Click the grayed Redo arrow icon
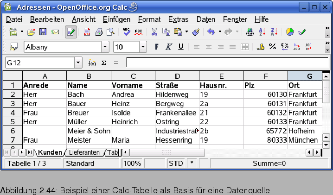333x195 pixels. (x=228, y=32)
